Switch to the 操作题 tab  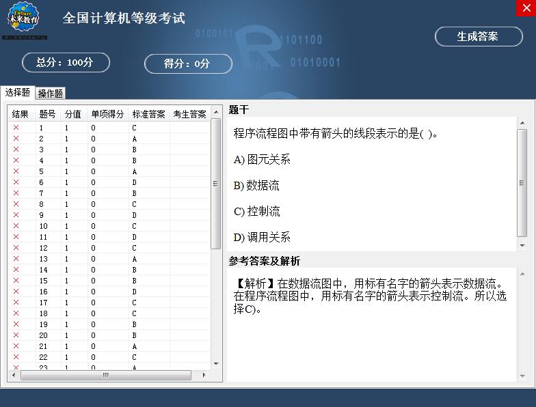click(x=51, y=93)
